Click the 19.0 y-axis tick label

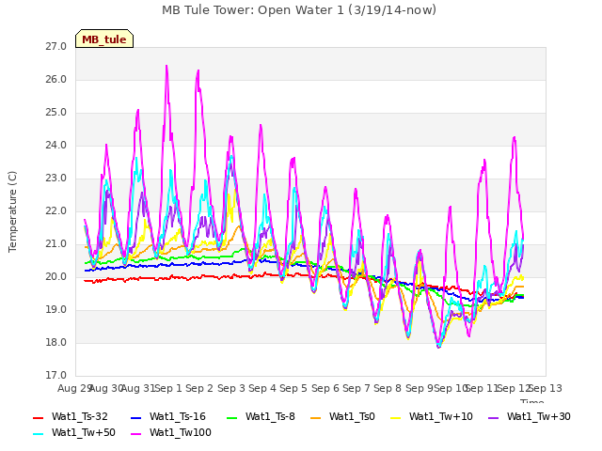pyautogui.click(x=56, y=310)
